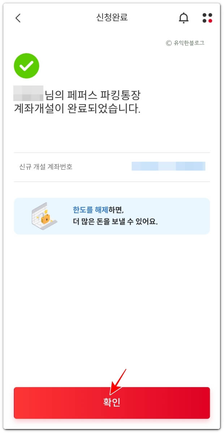Click the 계좌개설이 완료되었습니다 message

click(77, 109)
